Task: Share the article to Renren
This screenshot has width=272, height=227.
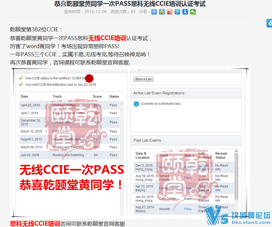Action: pyautogui.click(x=185, y=12)
